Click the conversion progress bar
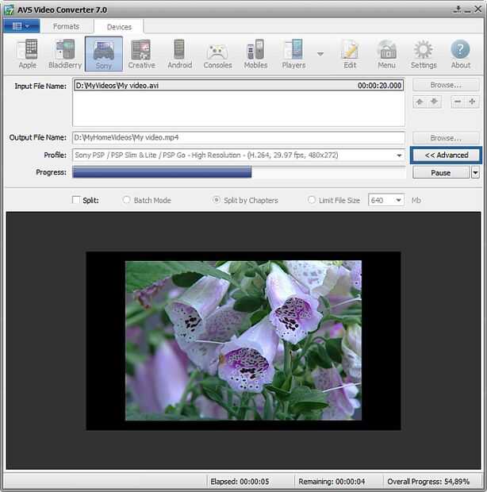The image size is (487, 492). 239,172
